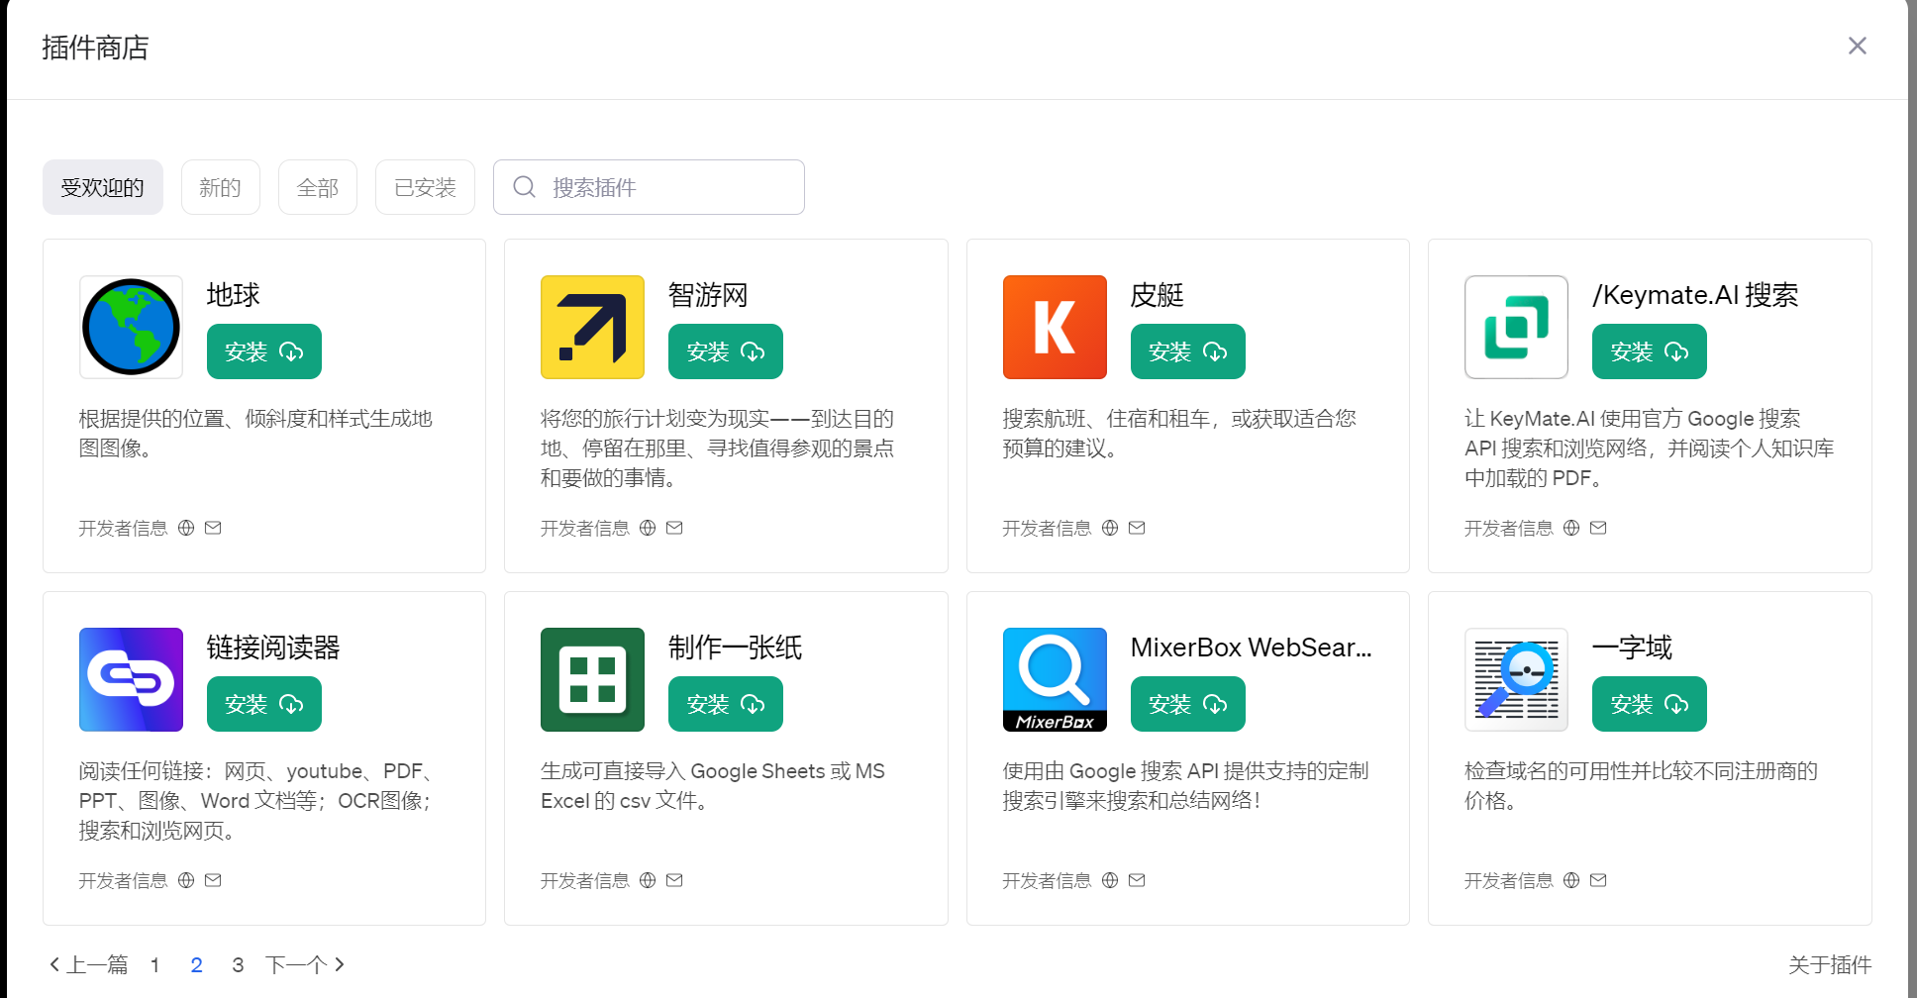
Task: Open the 地球 plugin globe icon
Action: tap(130, 327)
